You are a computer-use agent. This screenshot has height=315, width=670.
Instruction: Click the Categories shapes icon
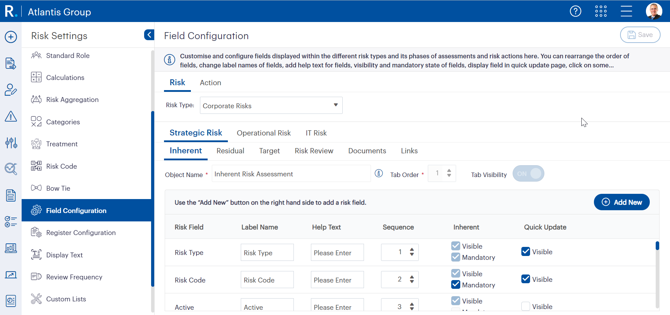(36, 122)
